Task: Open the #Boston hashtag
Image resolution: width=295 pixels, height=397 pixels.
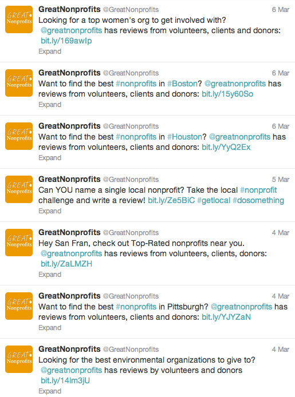Action: [182, 84]
